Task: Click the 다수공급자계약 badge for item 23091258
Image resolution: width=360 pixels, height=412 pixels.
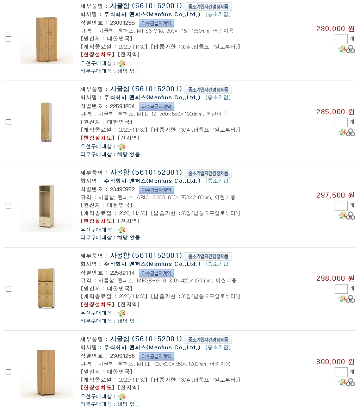Action: point(156,356)
